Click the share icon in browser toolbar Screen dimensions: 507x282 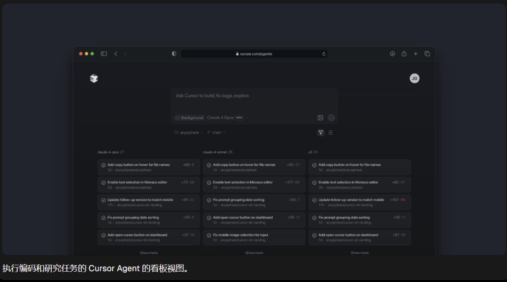pos(404,53)
